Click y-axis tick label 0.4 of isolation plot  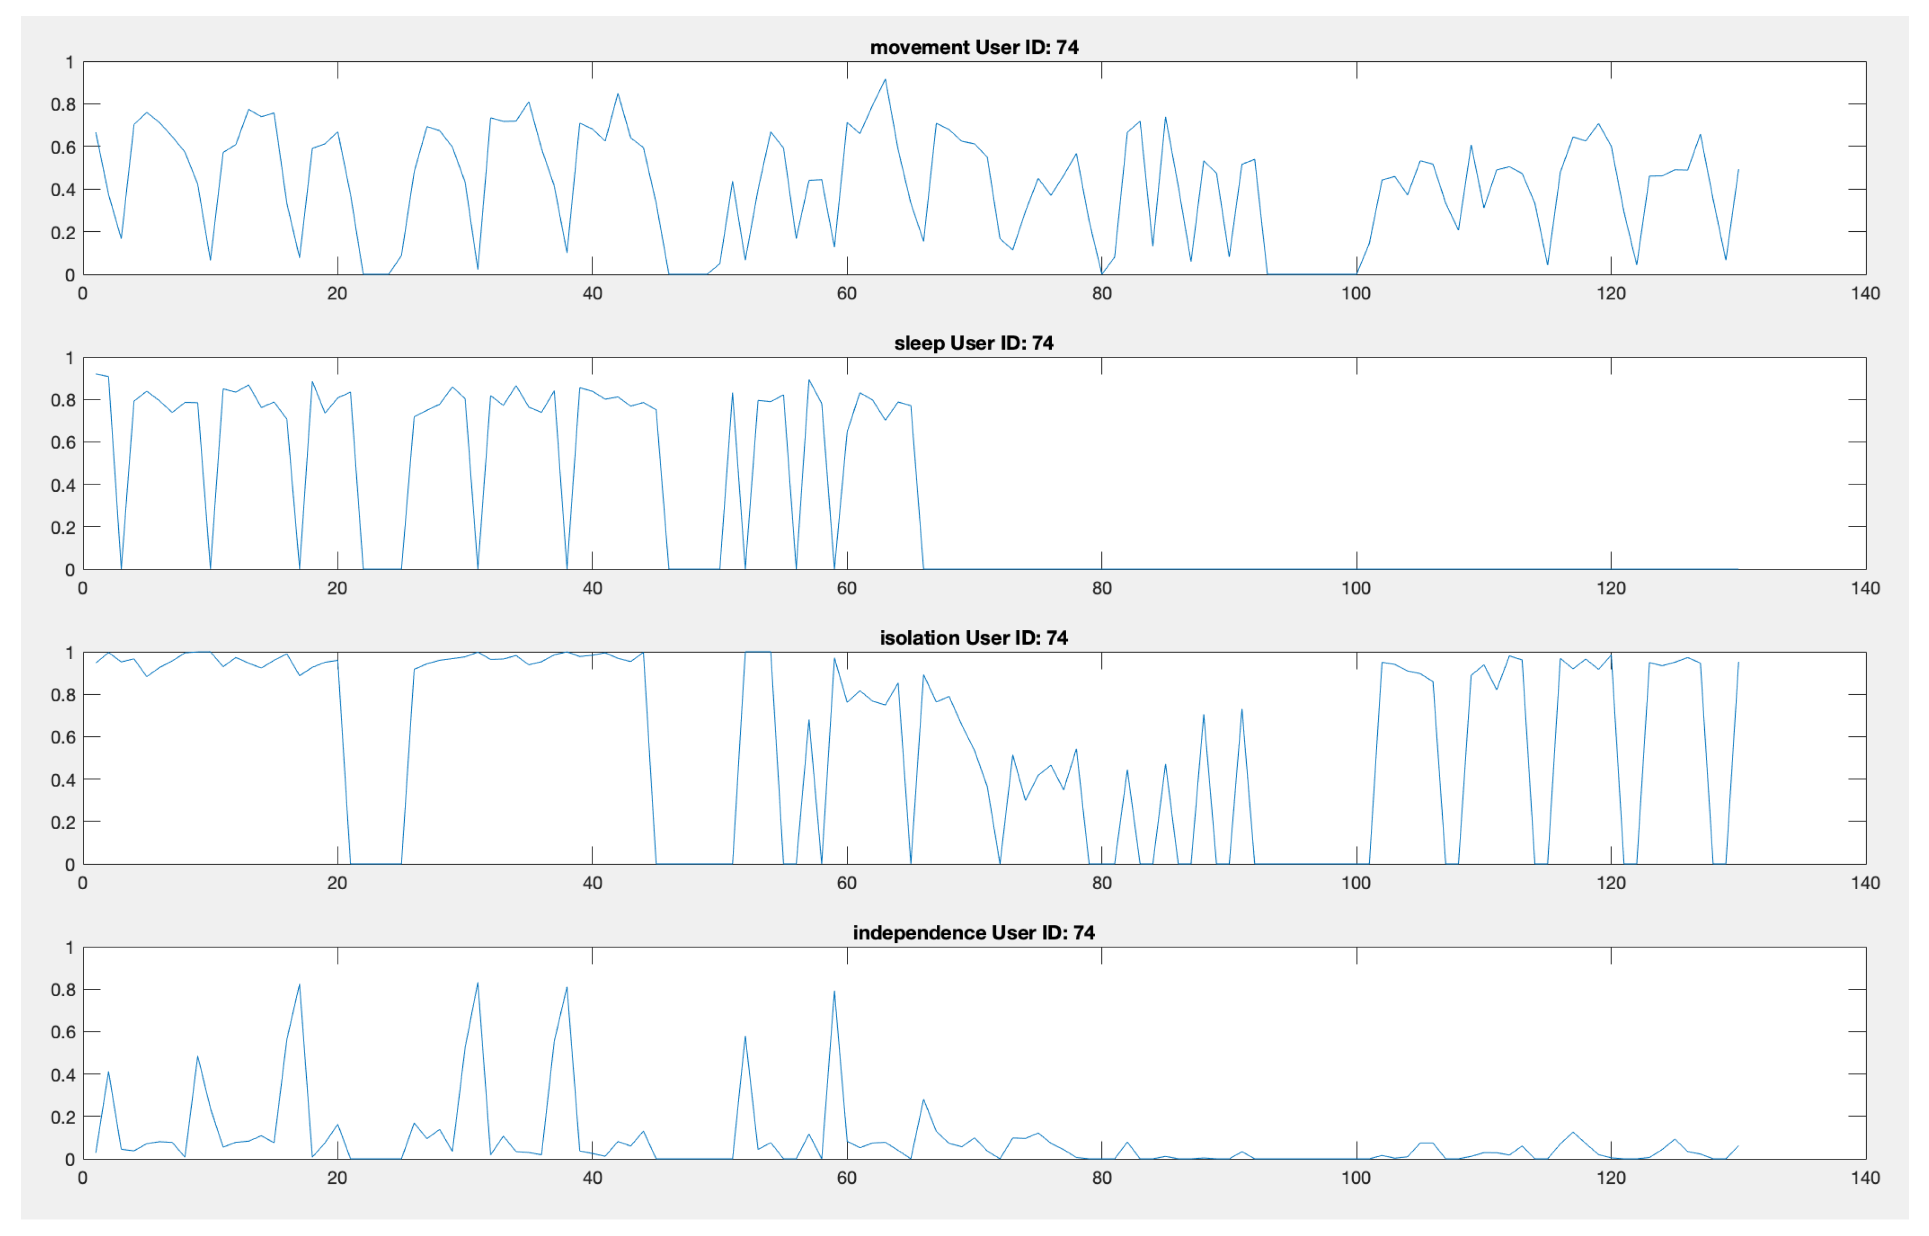click(x=63, y=779)
